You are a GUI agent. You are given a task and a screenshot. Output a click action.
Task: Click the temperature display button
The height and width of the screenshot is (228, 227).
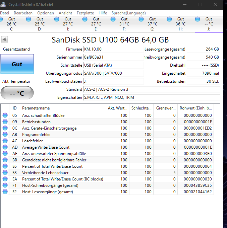coord(17,93)
